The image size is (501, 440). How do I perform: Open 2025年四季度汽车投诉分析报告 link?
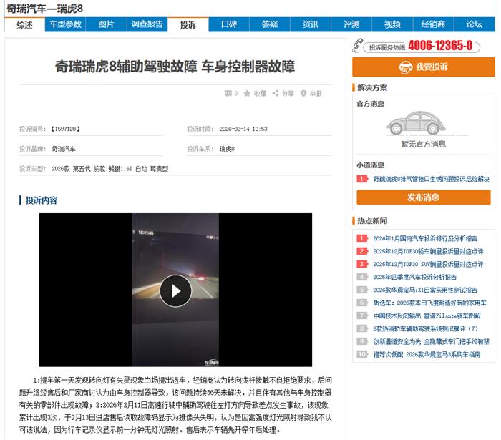tap(414, 277)
